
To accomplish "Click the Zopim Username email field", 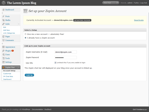I will coord(66,52).
